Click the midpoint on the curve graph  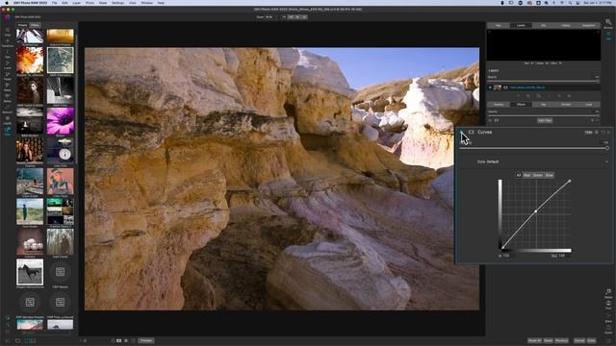tap(536, 211)
